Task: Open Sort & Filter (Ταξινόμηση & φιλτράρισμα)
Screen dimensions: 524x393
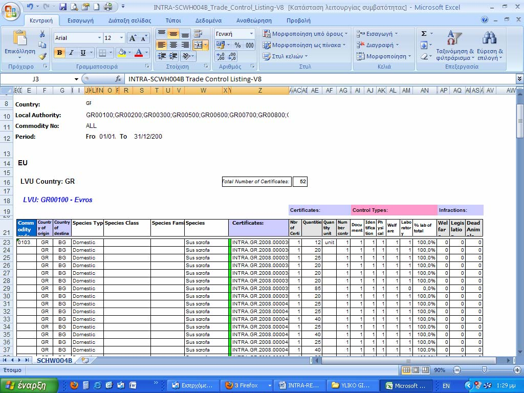Action: [454, 46]
